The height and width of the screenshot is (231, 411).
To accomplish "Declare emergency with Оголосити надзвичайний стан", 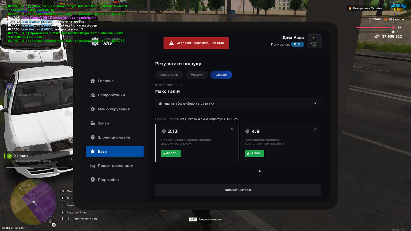I will 196,43.
